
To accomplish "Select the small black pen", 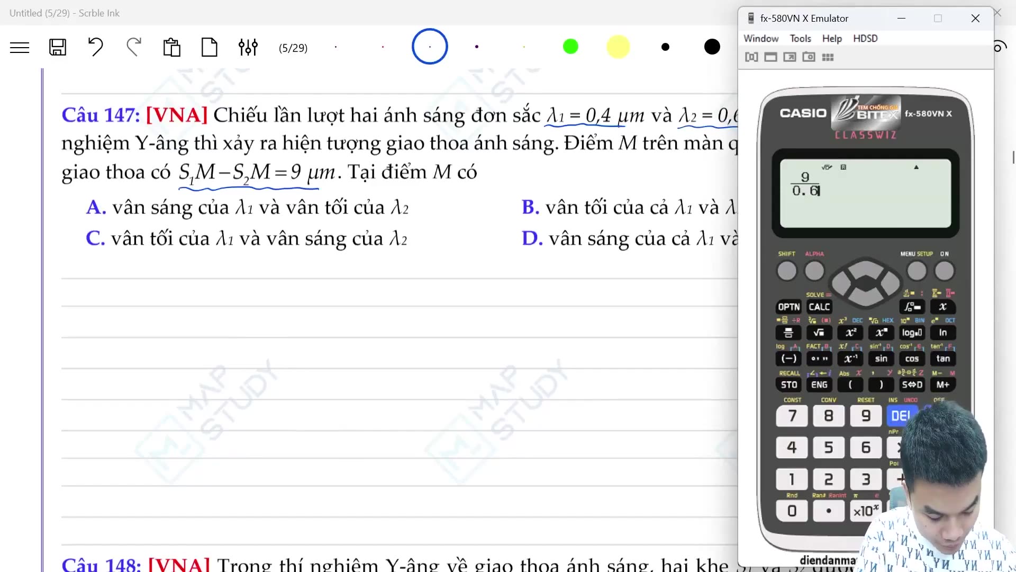I will [665, 47].
